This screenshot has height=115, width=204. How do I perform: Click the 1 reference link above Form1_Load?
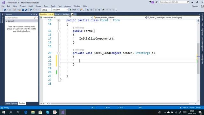pos(78,50)
